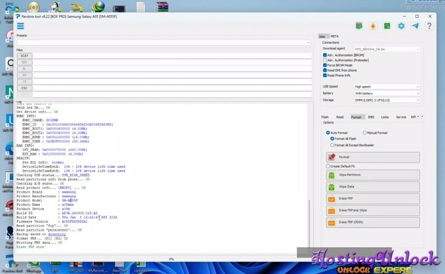Enable Adv. Authorization [Preloader] checkbox
The width and height of the screenshot is (445, 274).
(324, 60)
